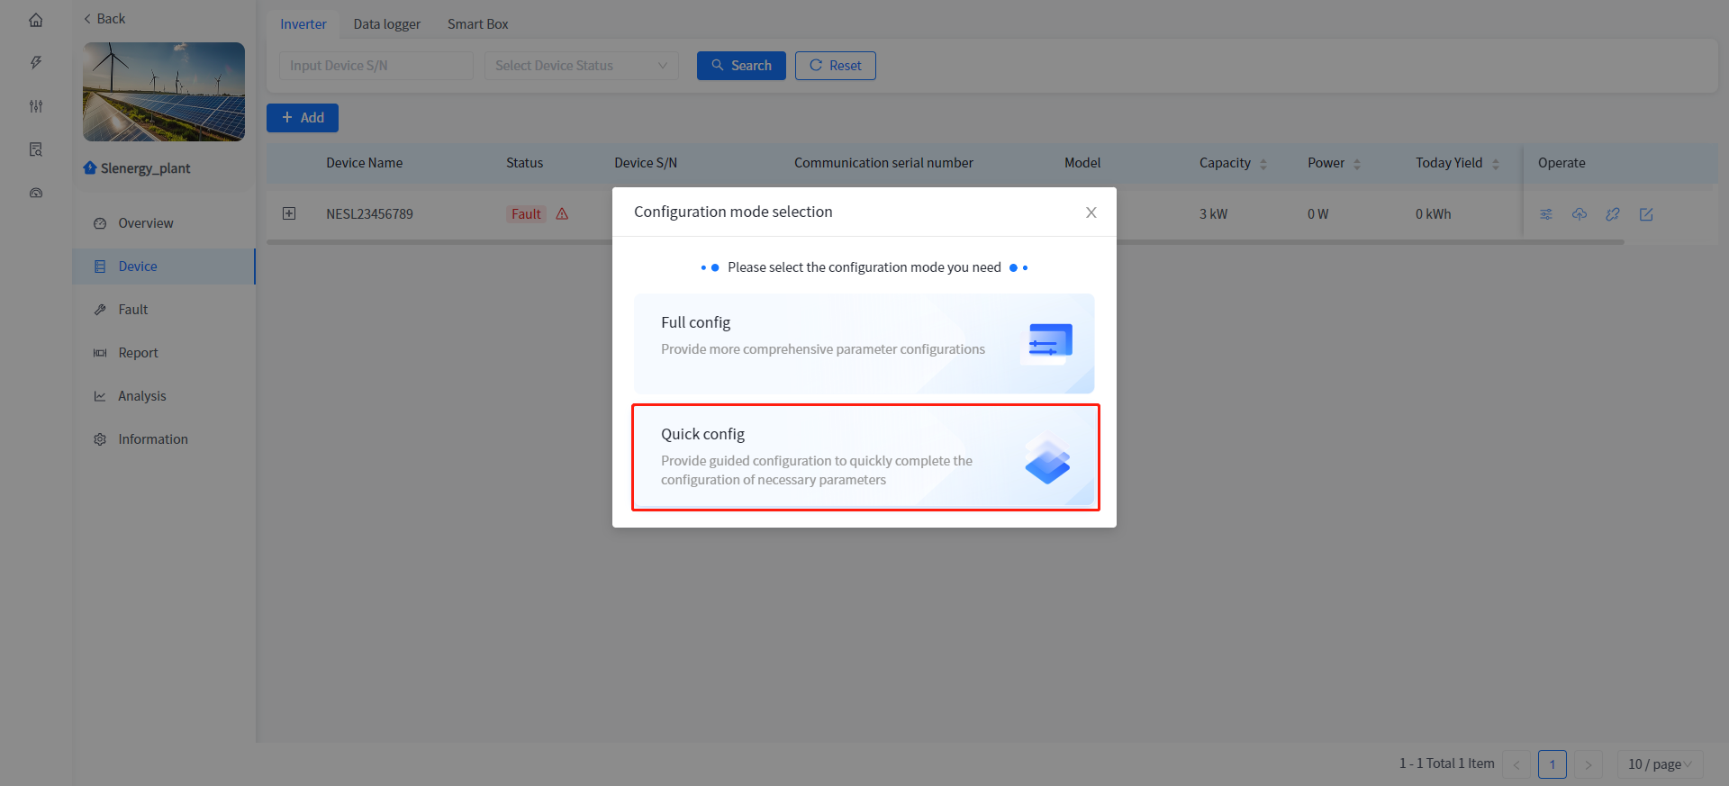Open the 10 / page size dropdown

pyautogui.click(x=1659, y=764)
